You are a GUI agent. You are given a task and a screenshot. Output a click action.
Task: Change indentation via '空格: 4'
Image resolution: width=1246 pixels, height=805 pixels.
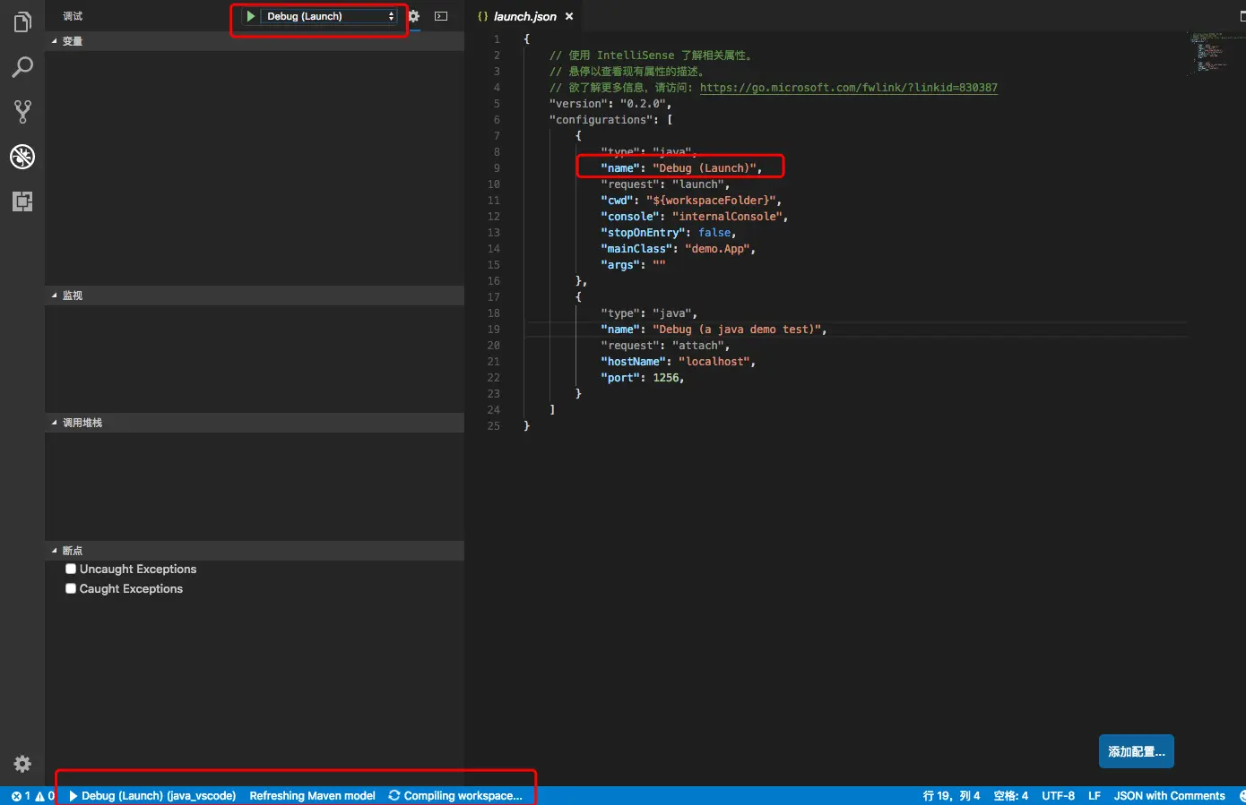pyautogui.click(x=1011, y=796)
